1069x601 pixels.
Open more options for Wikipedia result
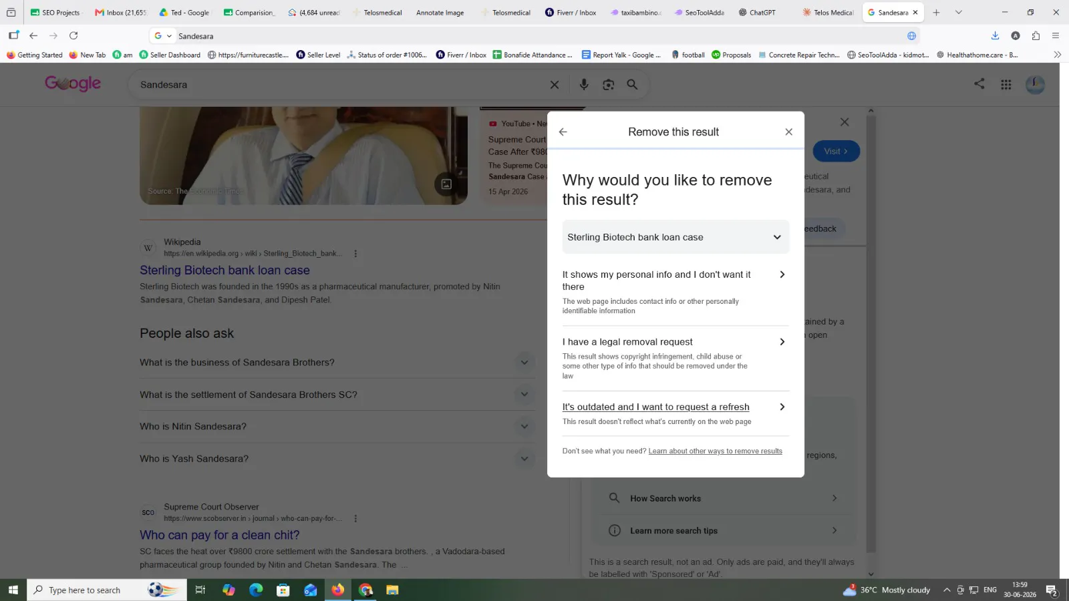click(x=355, y=254)
